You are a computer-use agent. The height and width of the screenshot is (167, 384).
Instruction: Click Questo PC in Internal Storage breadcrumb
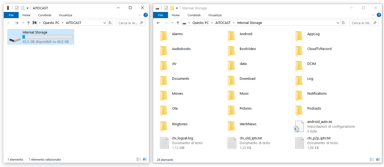pos(201,23)
